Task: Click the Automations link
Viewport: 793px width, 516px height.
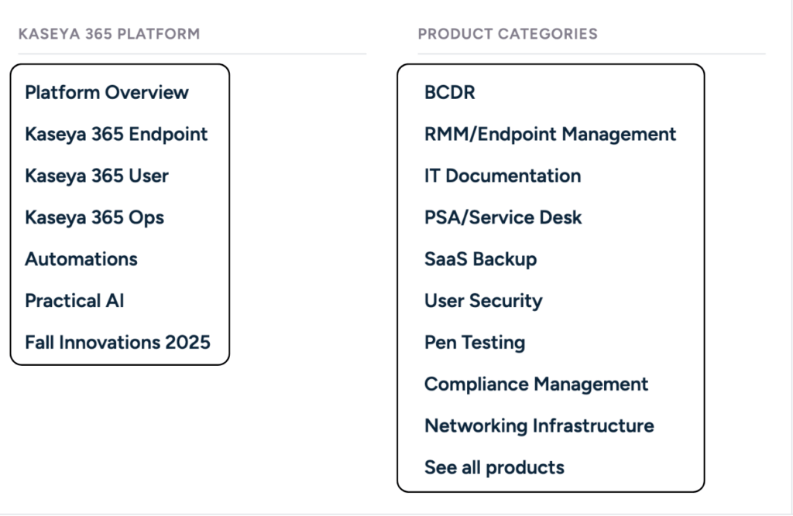Action: pyautogui.click(x=81, y=260)
